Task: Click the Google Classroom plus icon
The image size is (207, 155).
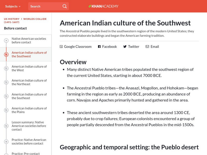Action: [61, 47]
